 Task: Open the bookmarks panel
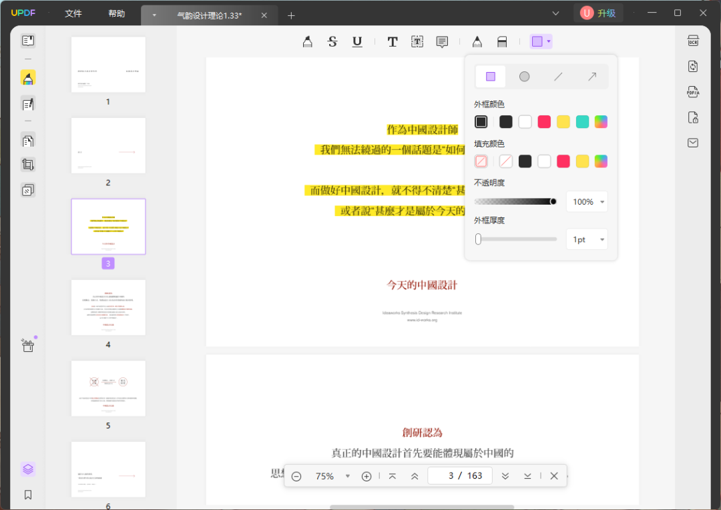pos(28,495)
